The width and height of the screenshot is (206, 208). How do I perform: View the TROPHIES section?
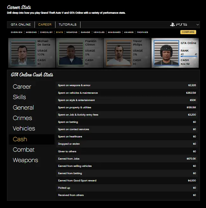[x=142, y=32]
